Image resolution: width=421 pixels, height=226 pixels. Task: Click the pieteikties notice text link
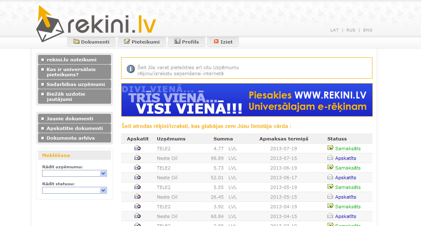point(188,70)
